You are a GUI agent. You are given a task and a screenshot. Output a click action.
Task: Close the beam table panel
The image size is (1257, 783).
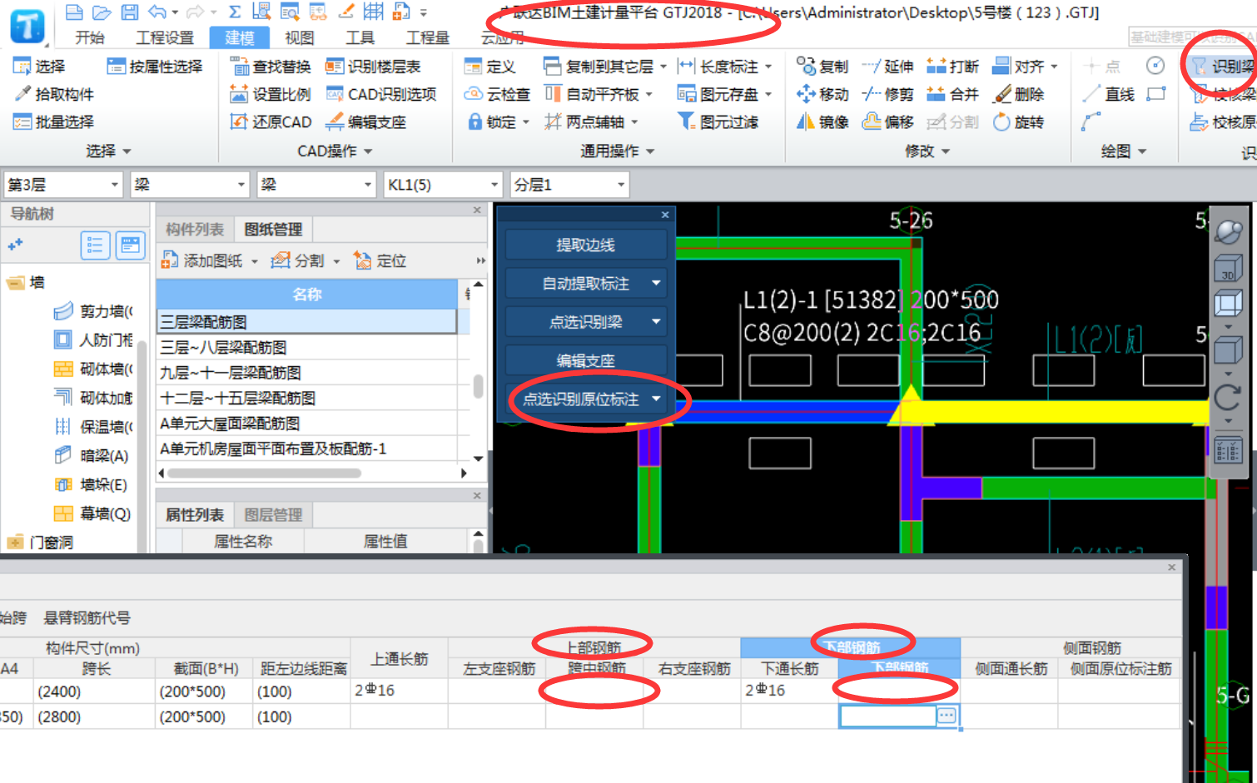point(1171,567)
